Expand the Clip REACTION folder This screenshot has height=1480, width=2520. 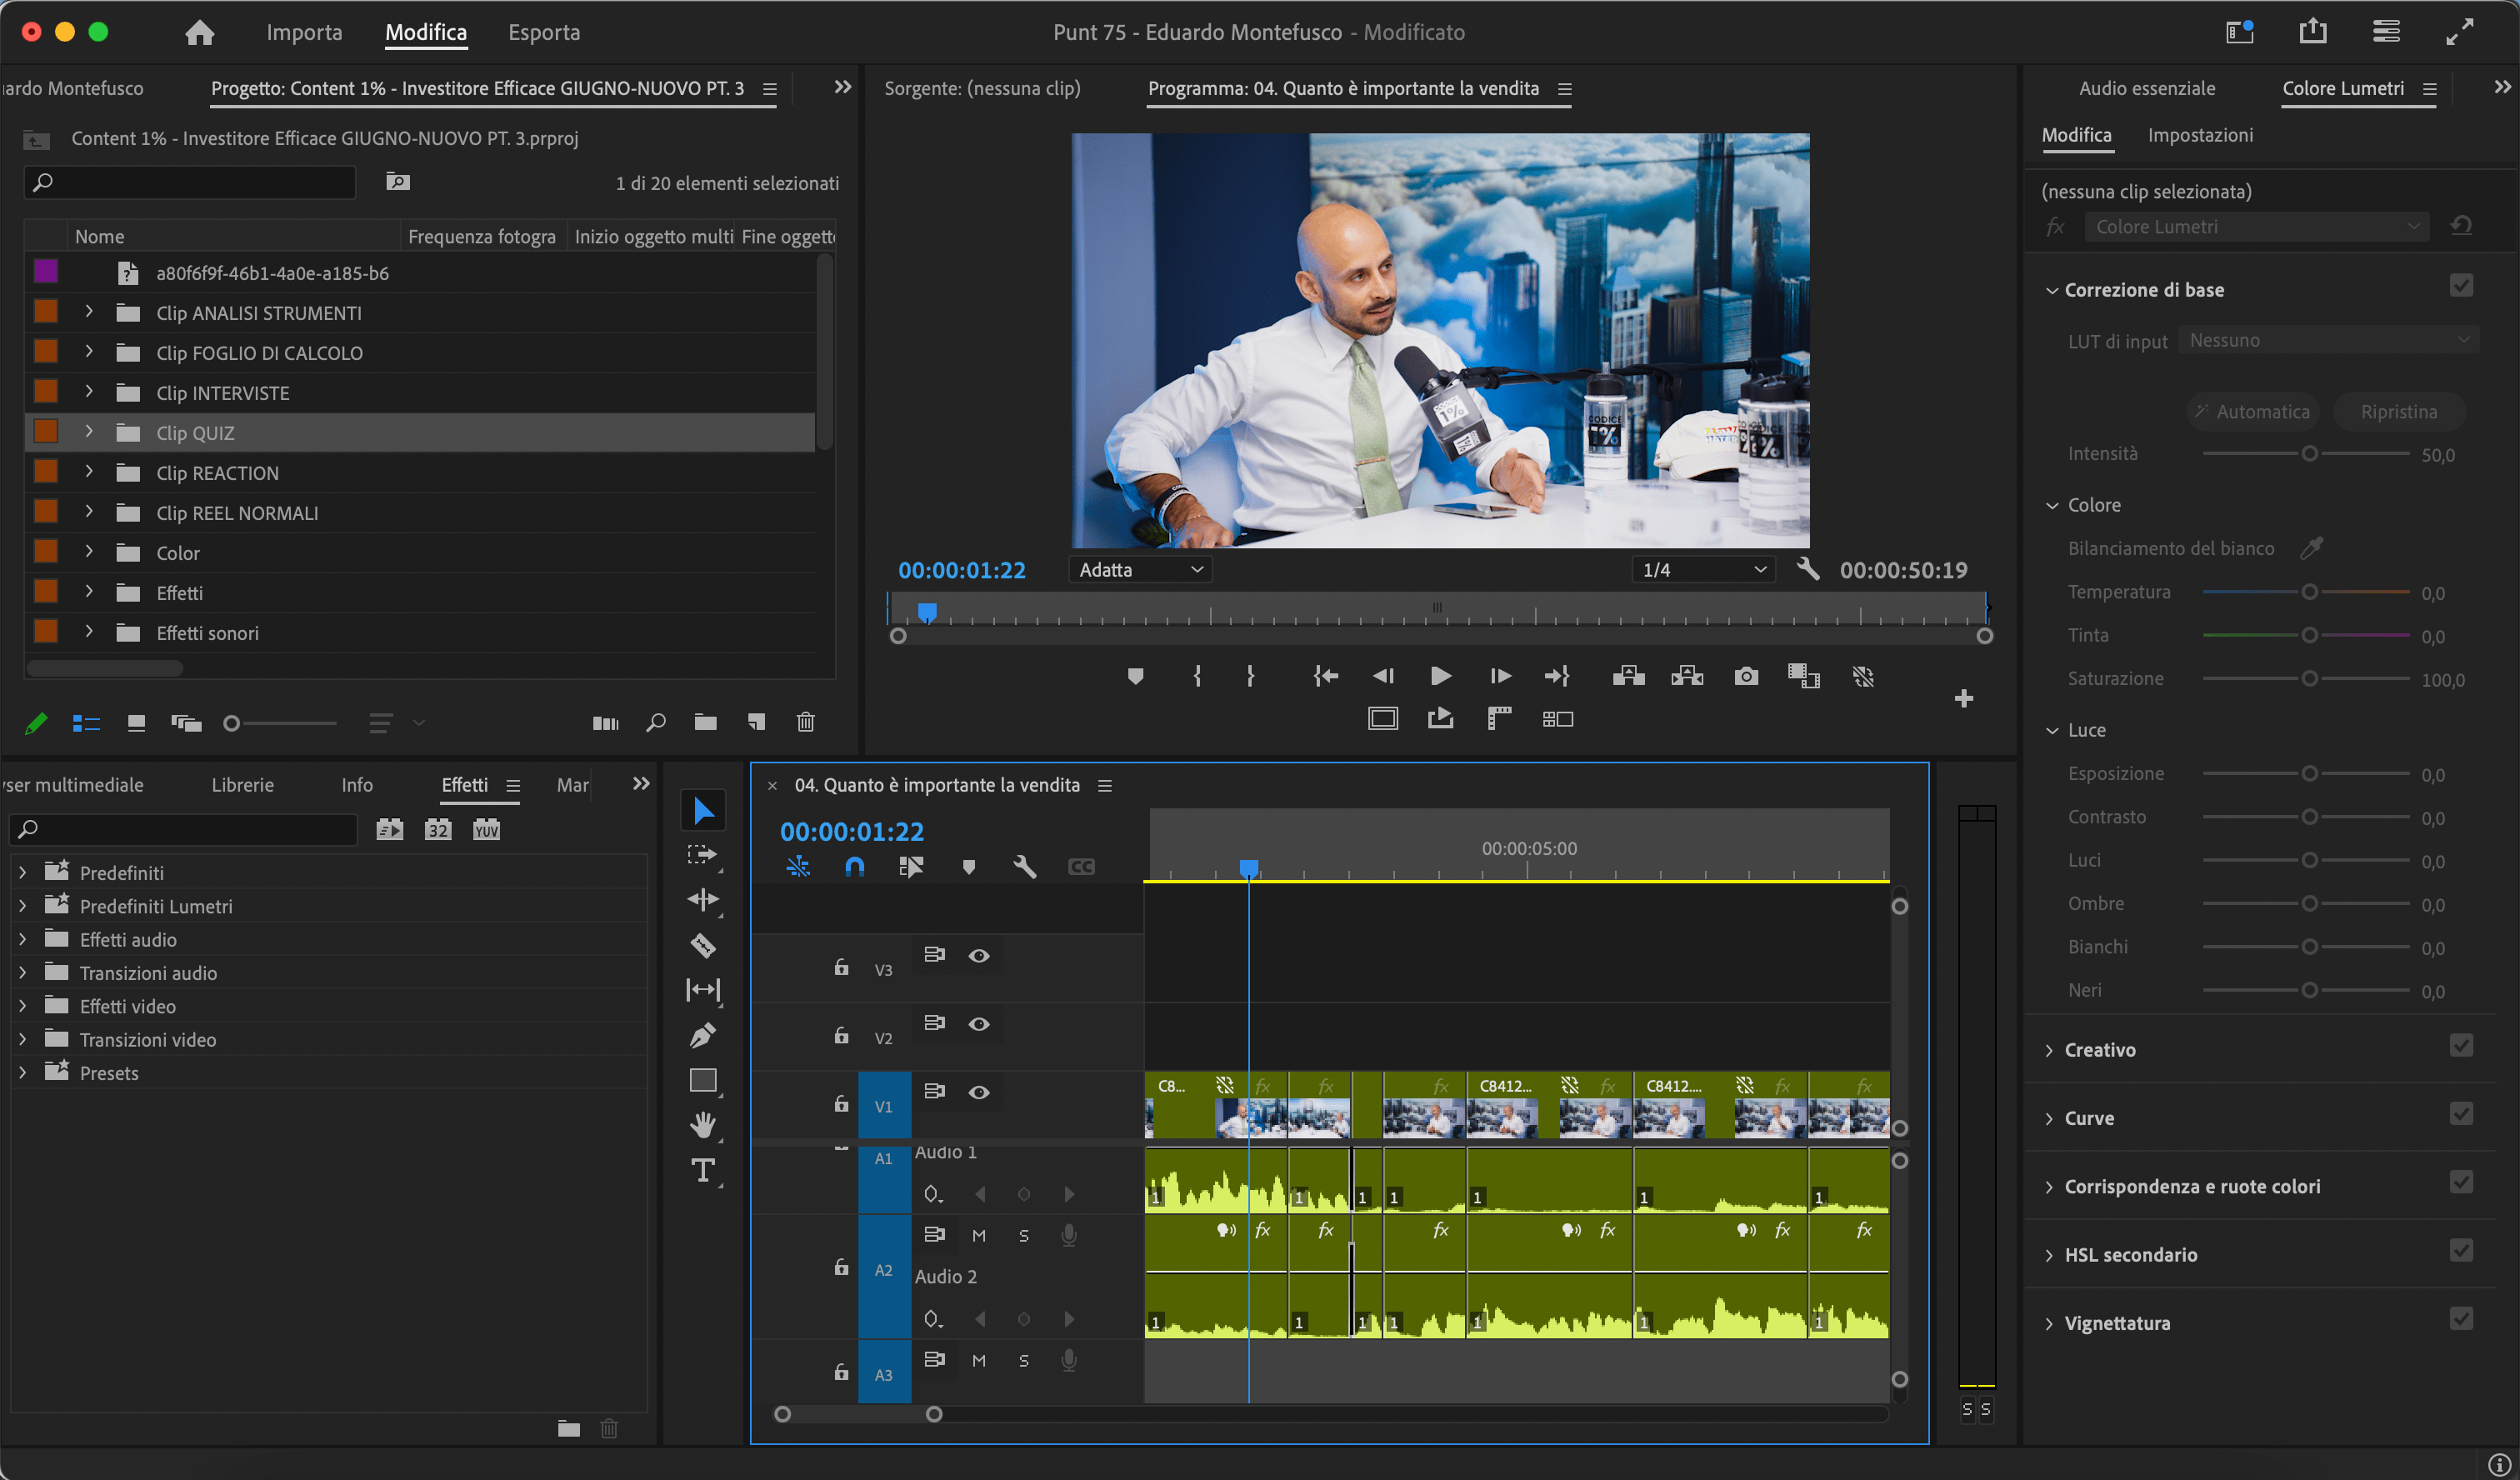(x=89, y=472)
